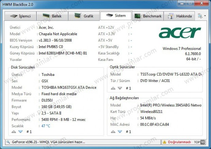Click the Wireless80211 card type value
The width and height of the screenshot is (211, 149).
click(x=151, y=112)
